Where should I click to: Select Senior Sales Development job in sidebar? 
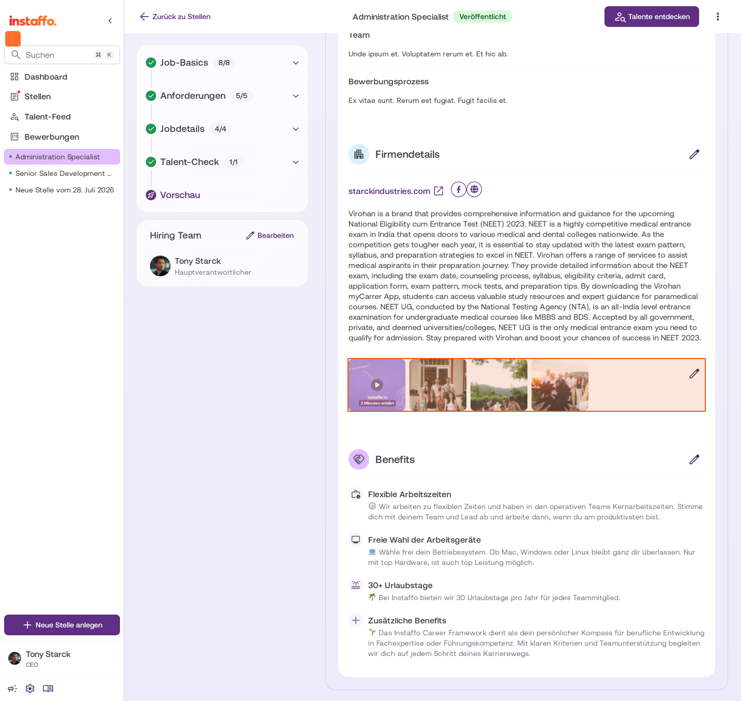[62, 173]
